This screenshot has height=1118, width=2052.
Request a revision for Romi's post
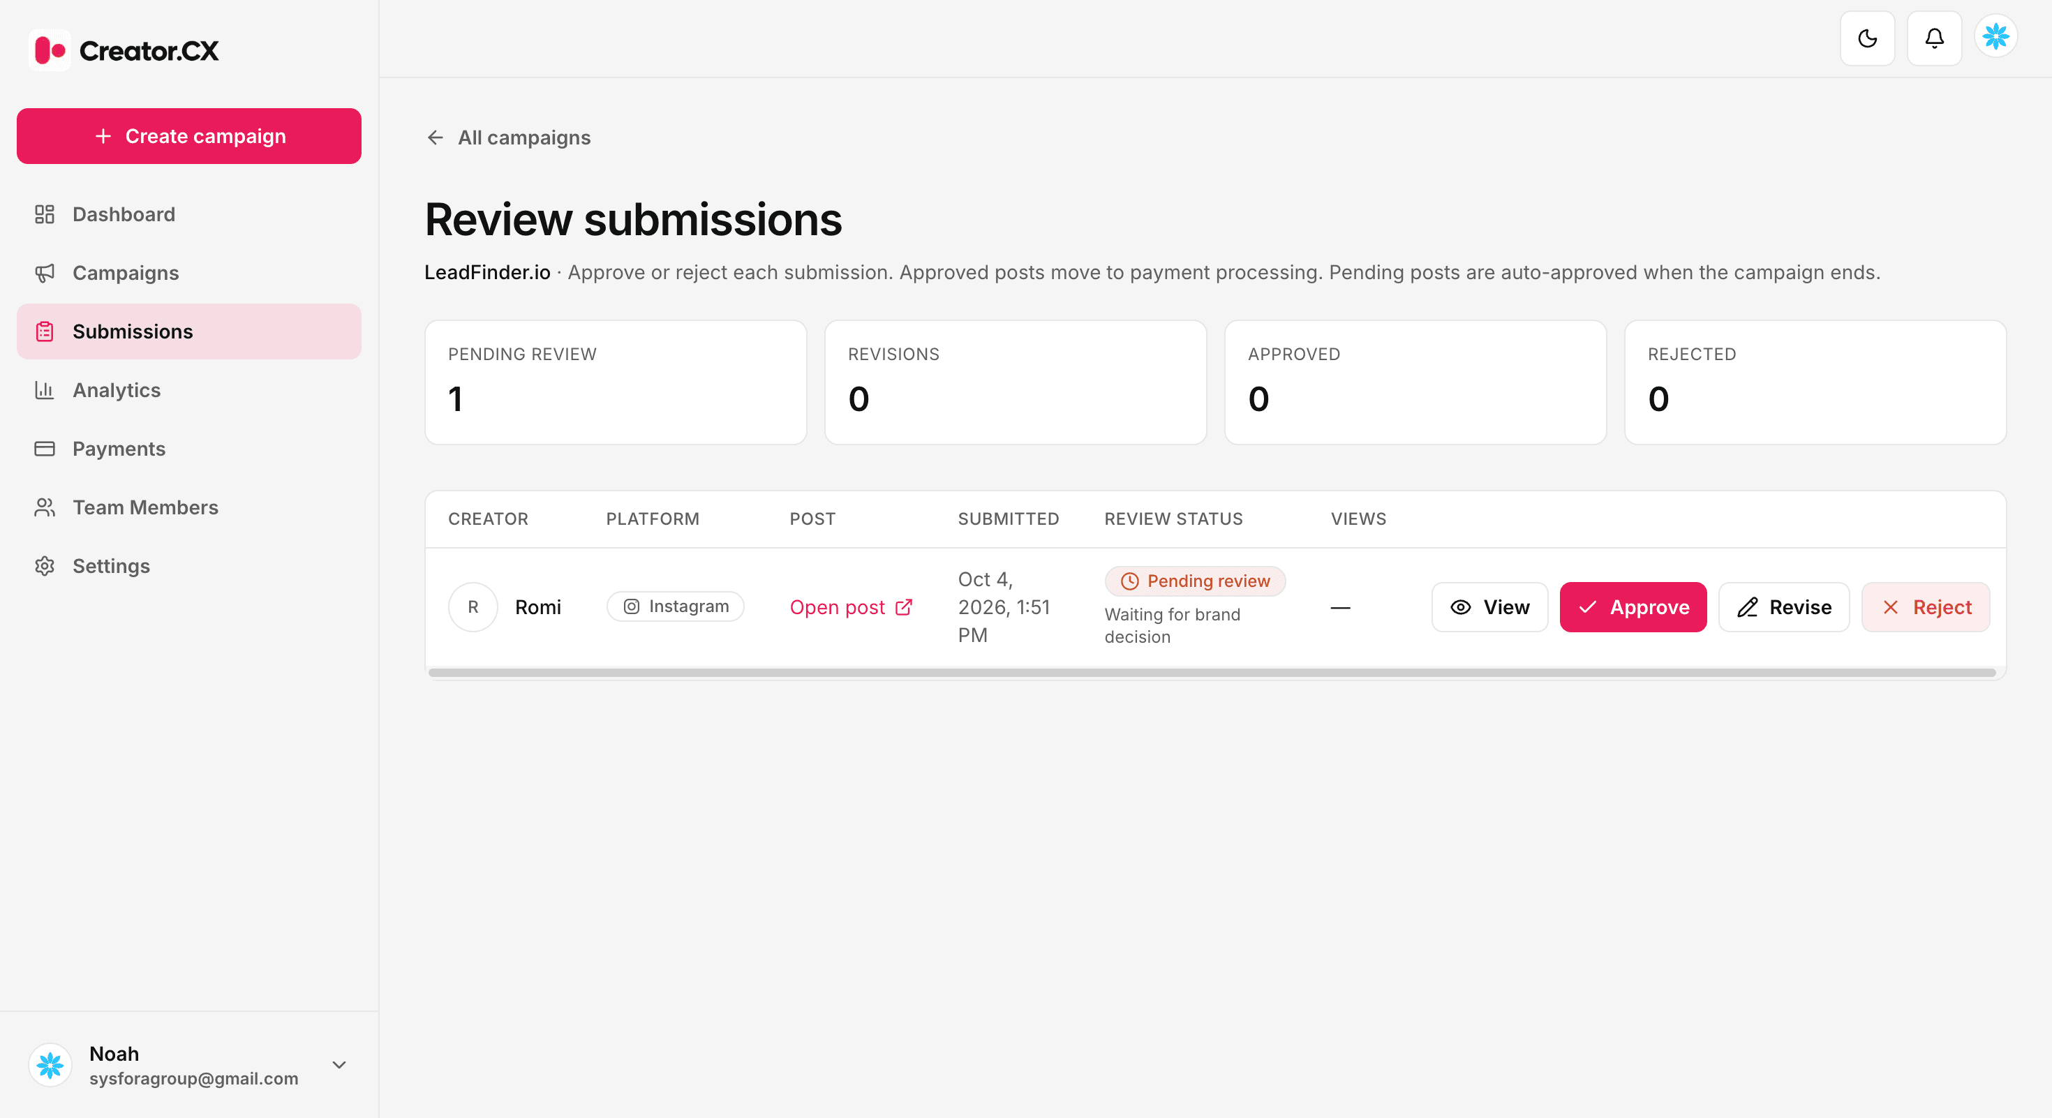click(1783, 608)
